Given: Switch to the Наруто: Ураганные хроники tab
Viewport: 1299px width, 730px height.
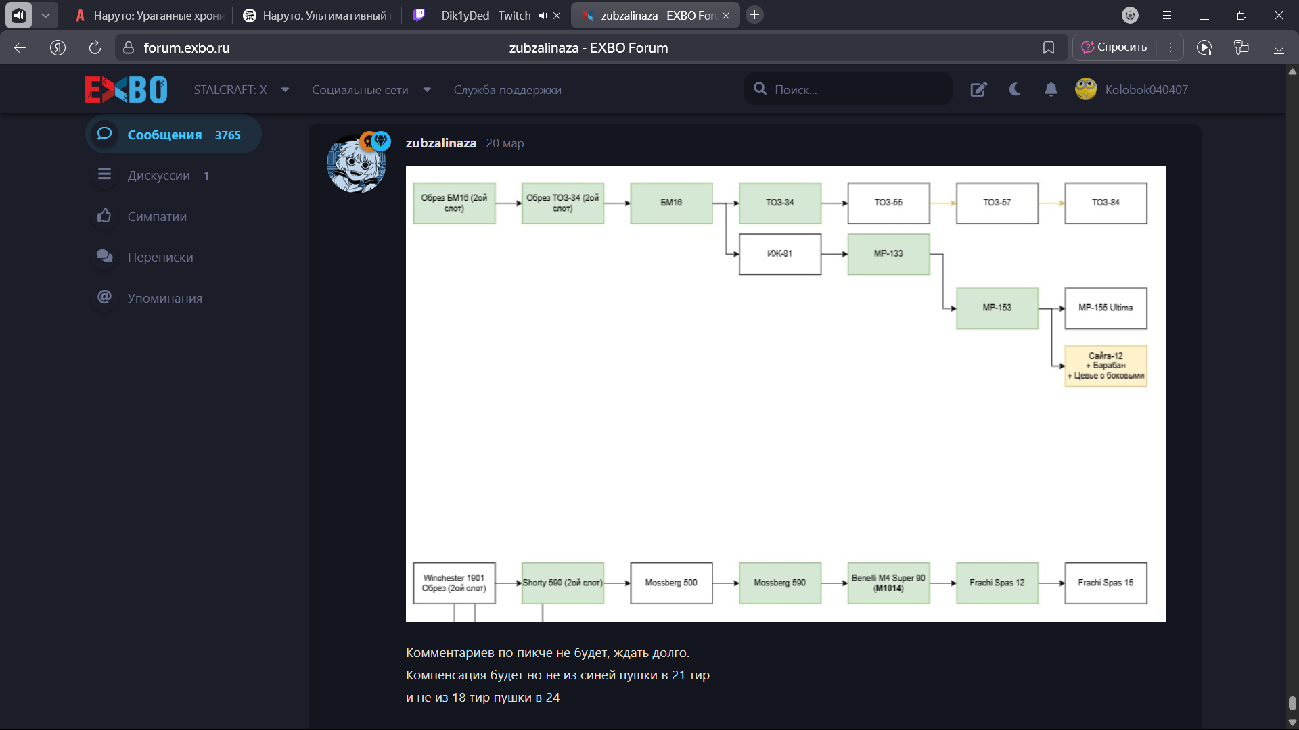Looking at the screenshot, I should click(x=150, y=16).
